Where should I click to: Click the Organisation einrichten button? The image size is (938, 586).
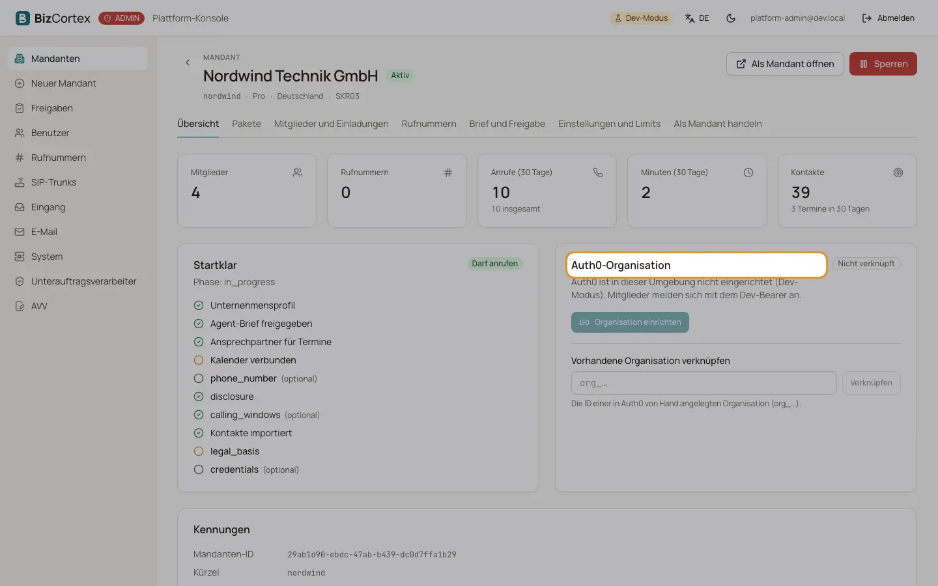coord(630,322)
